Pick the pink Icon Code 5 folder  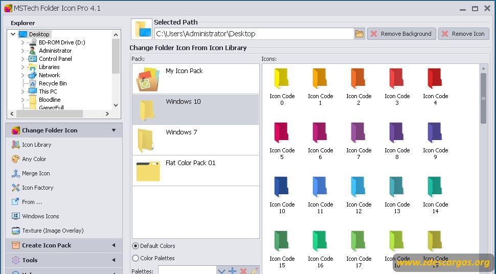tap(282, 132)
